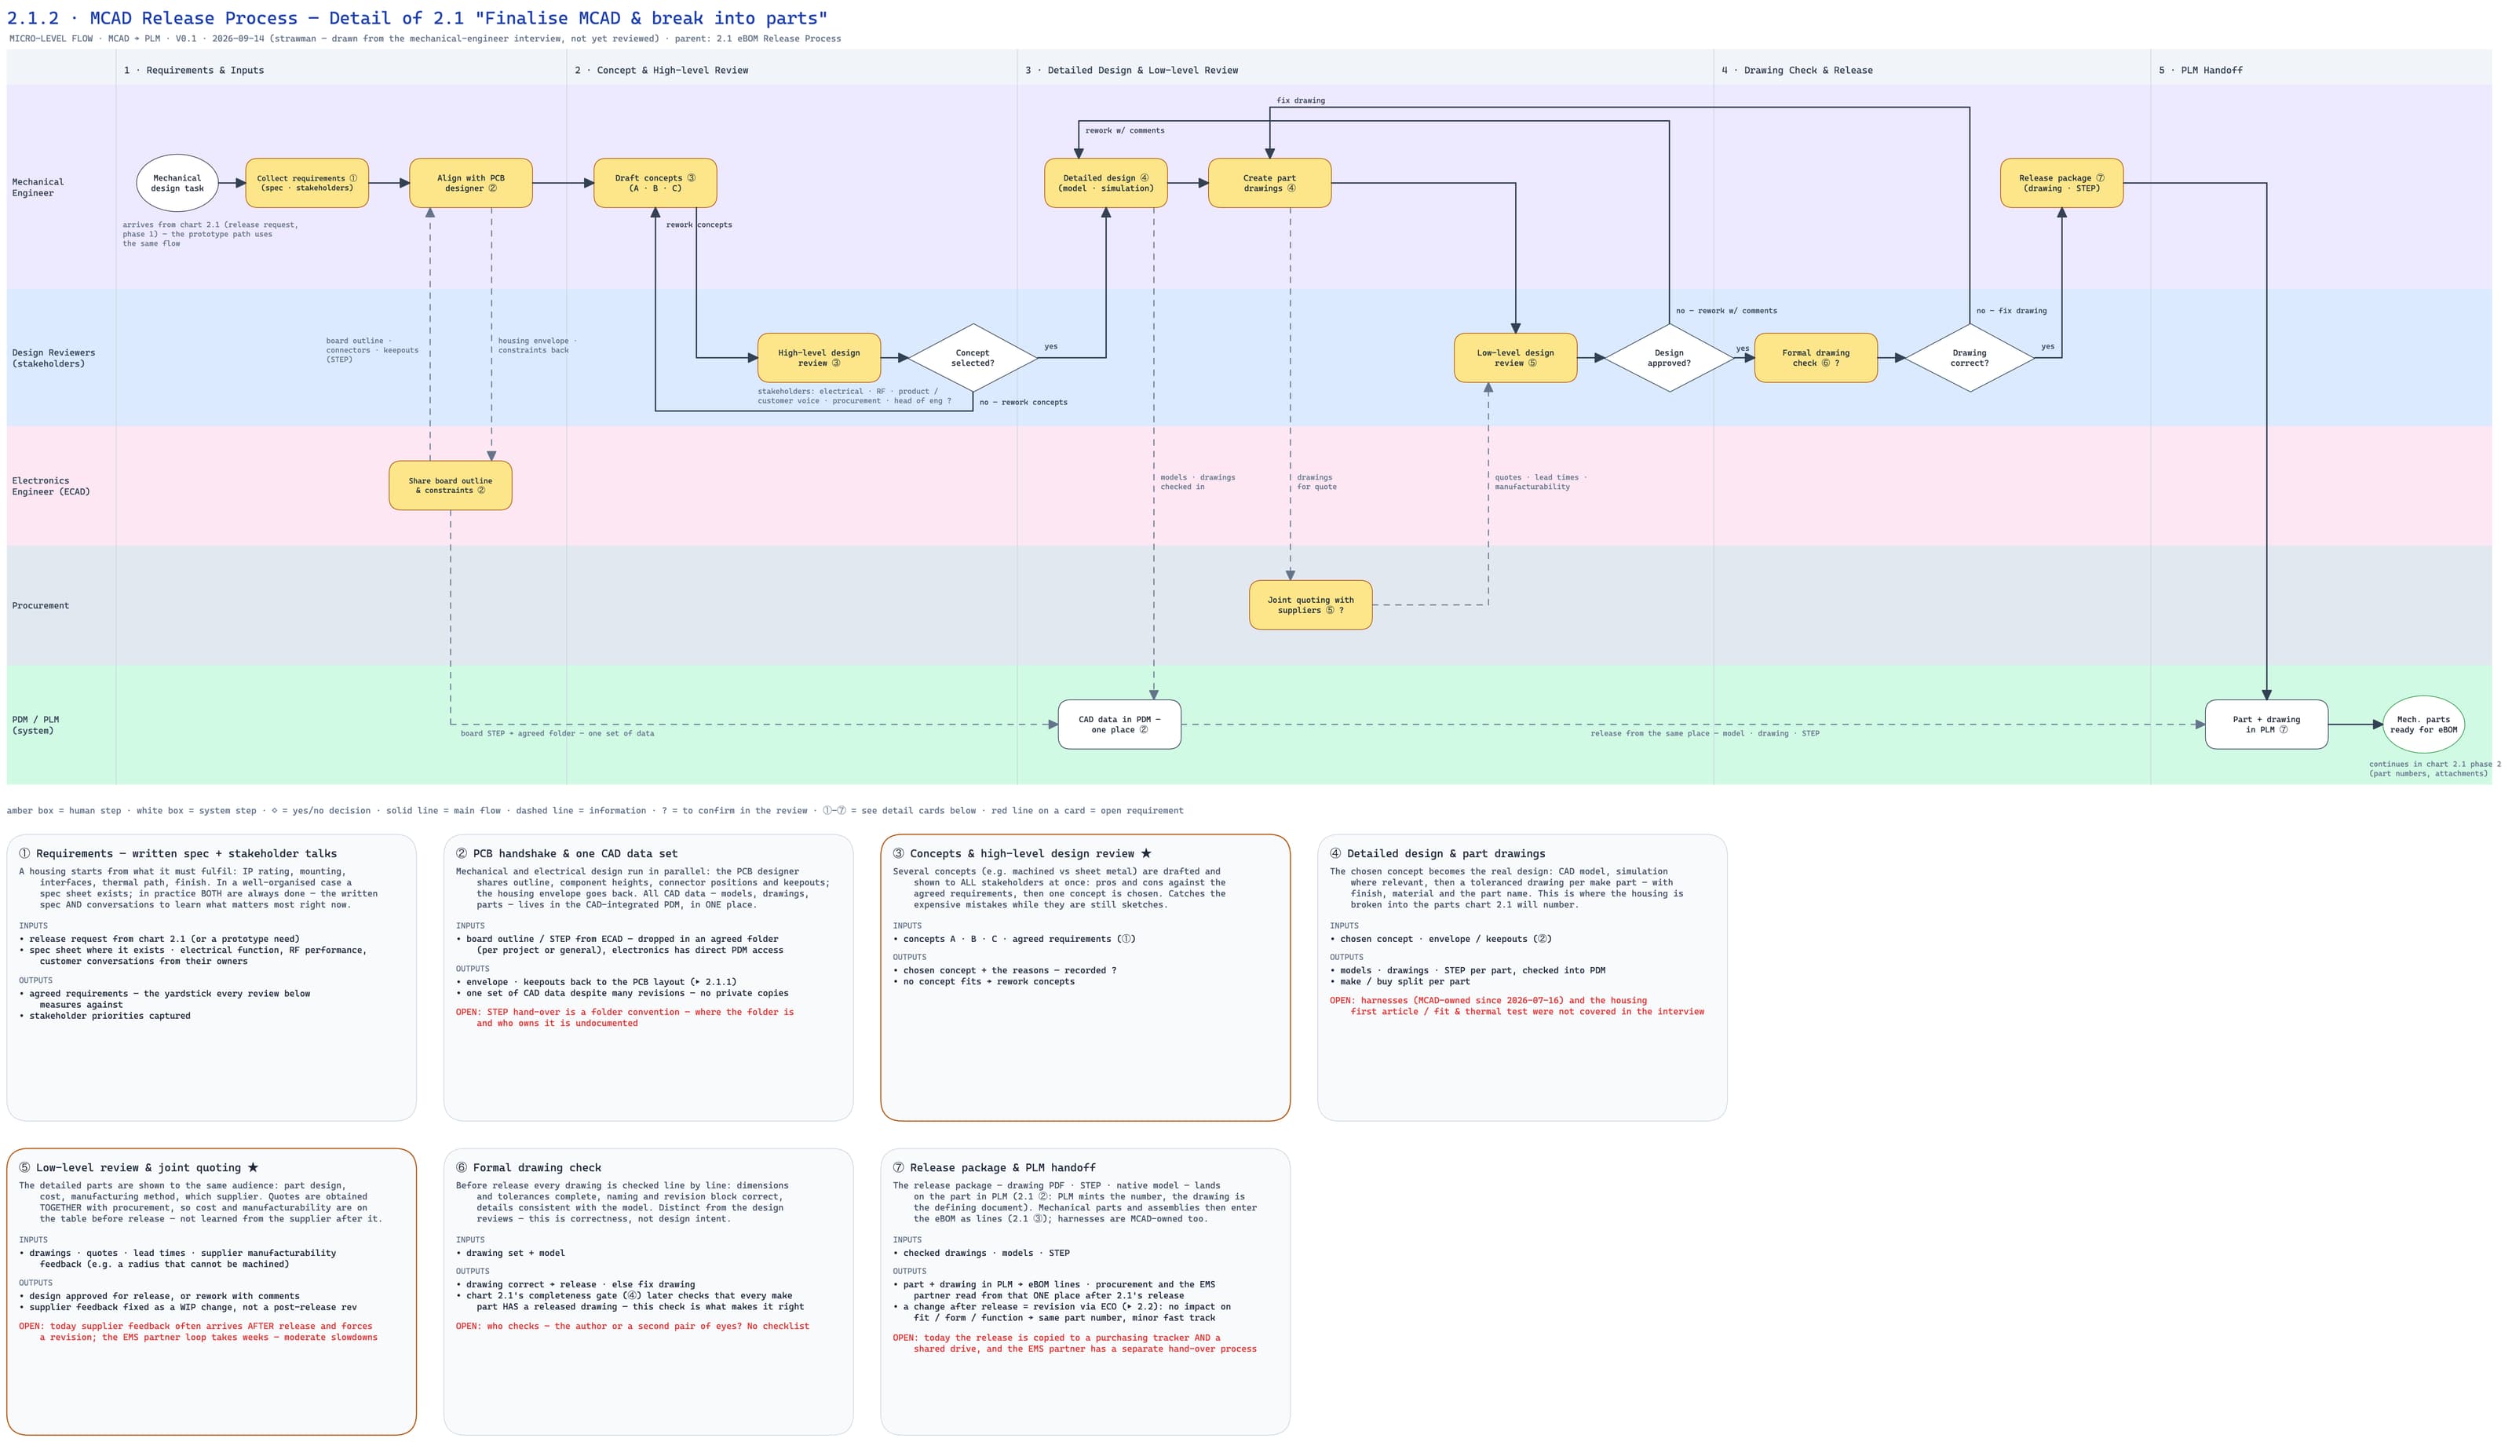Select the 'Joint quoting with suppliers ⑤ ?' box
This screenshot has width=2512, height=1442.
[x=1311, y=605]
